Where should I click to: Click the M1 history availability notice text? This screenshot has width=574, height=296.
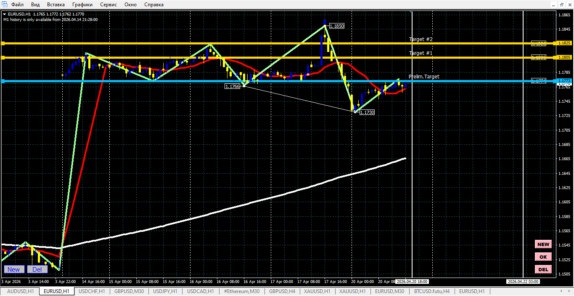coord(50,19)
